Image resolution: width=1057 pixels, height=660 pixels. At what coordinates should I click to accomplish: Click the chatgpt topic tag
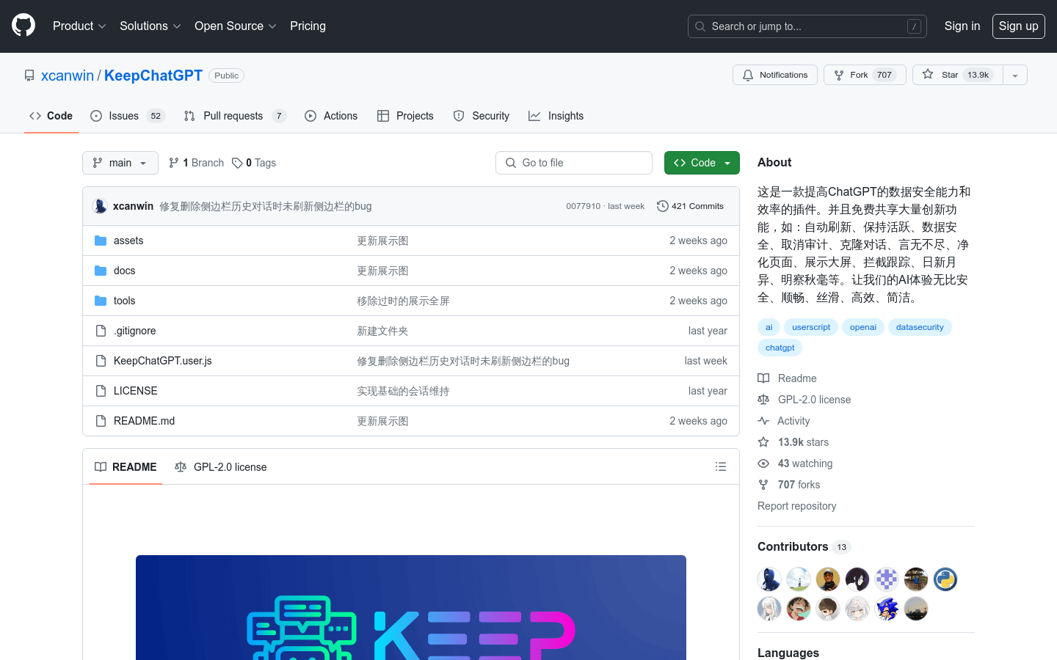780,348
